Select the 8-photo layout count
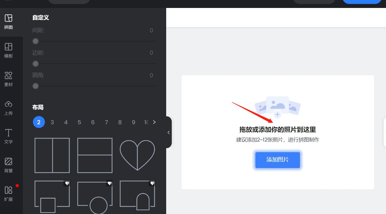 [120, 122]
